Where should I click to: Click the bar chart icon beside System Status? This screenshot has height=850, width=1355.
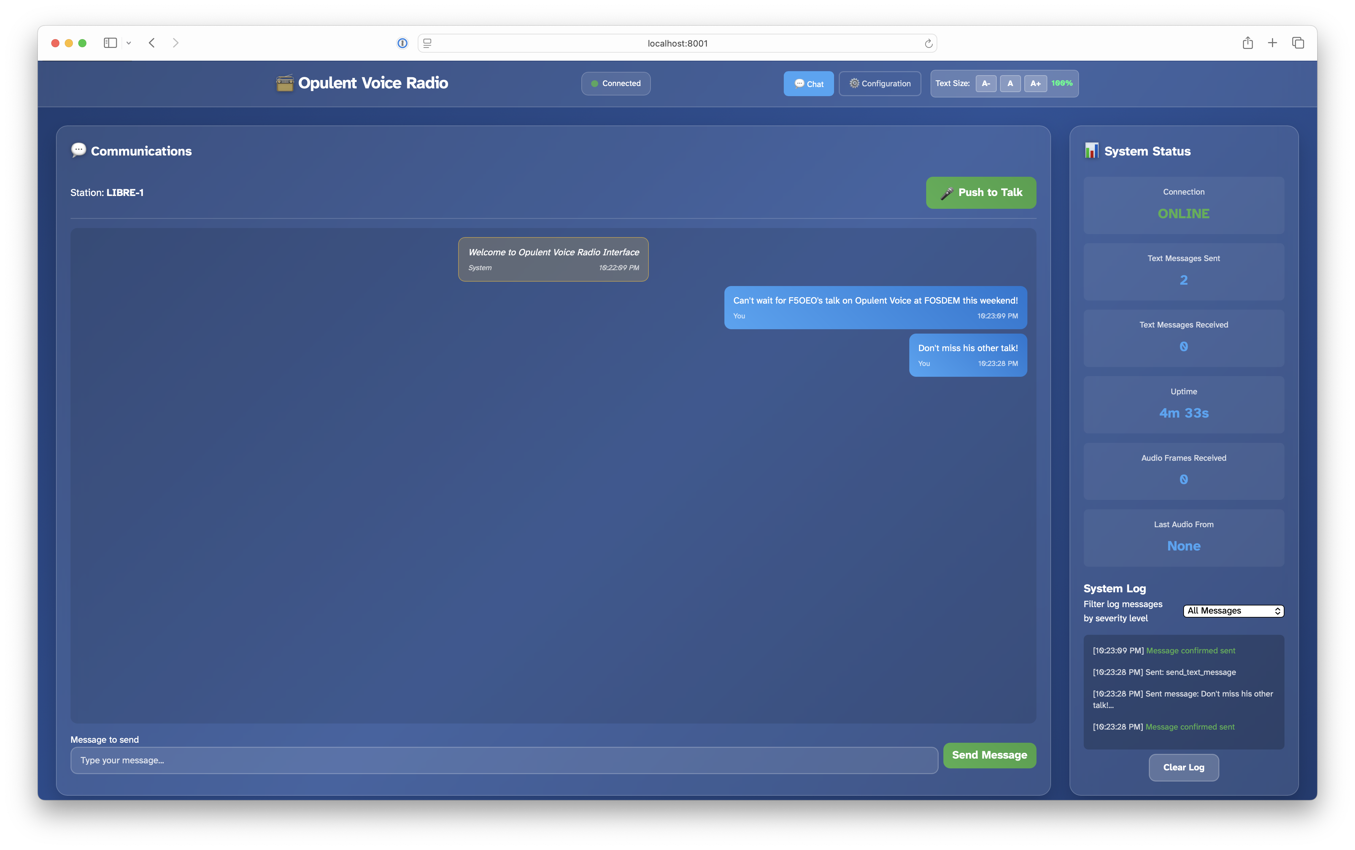(1091, 151)
